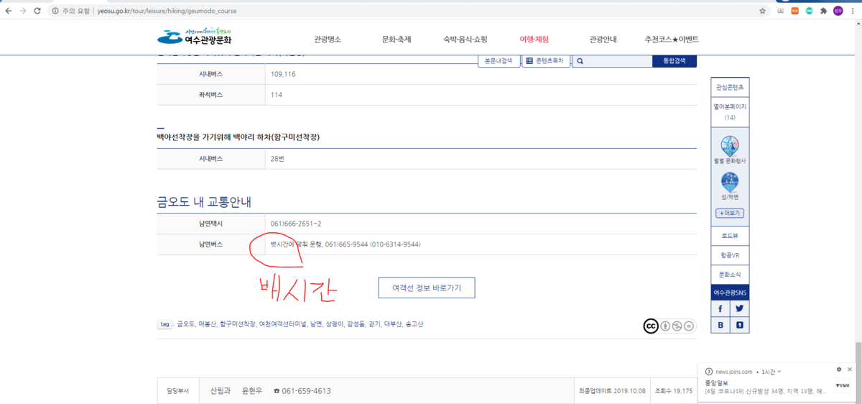Click the 금오도 내 교통안내 heading
This screenshot has height=404, width=862.
pos(204,202)
